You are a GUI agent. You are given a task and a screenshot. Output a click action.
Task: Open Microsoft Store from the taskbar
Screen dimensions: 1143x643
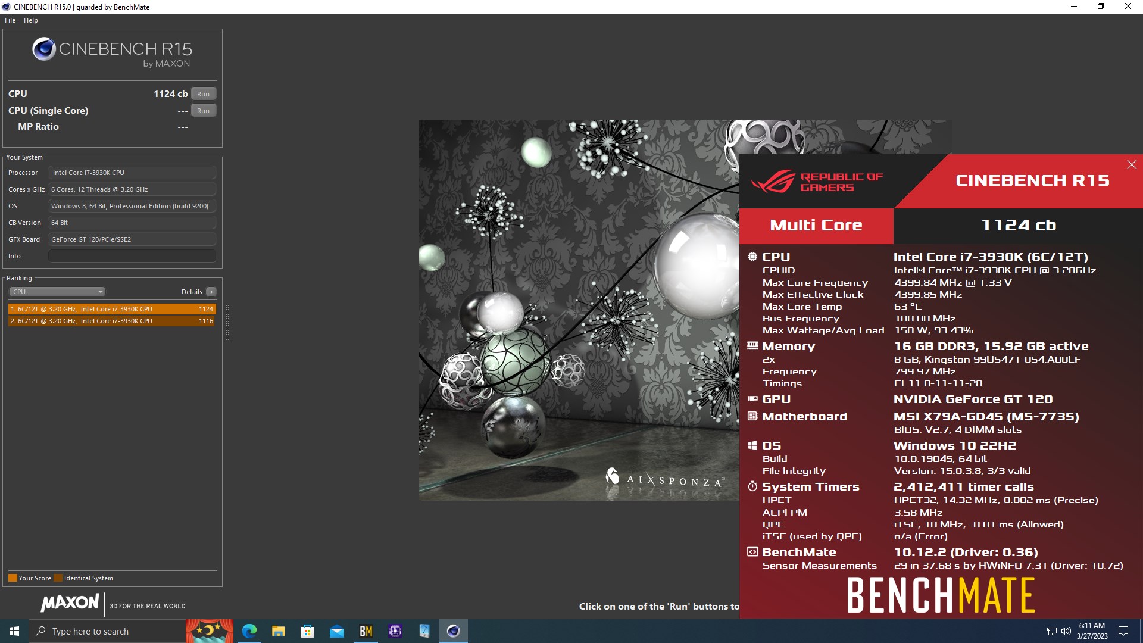(307, 631)
